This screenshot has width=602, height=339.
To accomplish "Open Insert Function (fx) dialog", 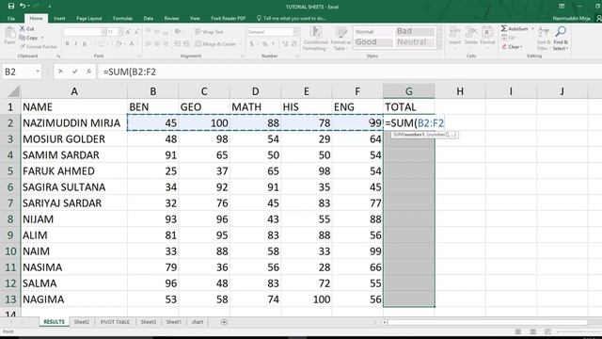I will pyautogui.click(x=88, y=72).
